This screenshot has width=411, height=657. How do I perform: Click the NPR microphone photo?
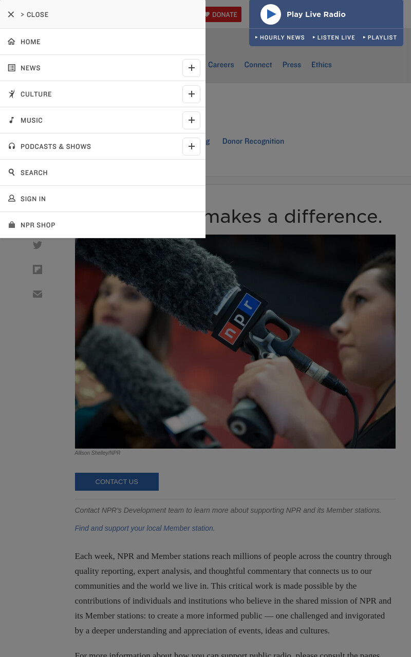235,341
